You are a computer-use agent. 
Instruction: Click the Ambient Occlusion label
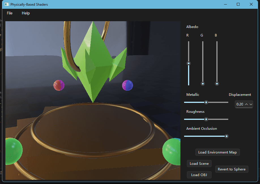click(x=201, y=129)
